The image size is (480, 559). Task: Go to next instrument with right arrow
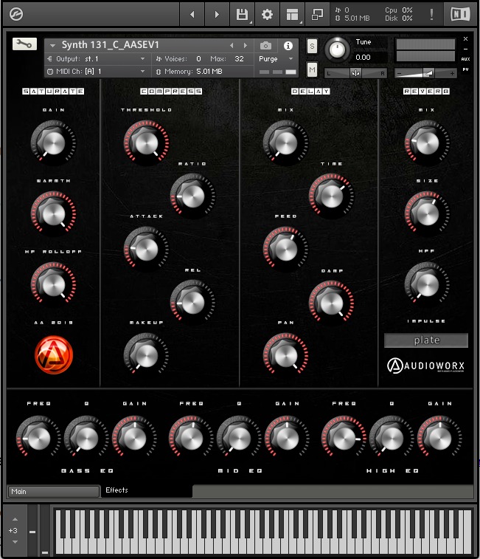coord(246,46)
